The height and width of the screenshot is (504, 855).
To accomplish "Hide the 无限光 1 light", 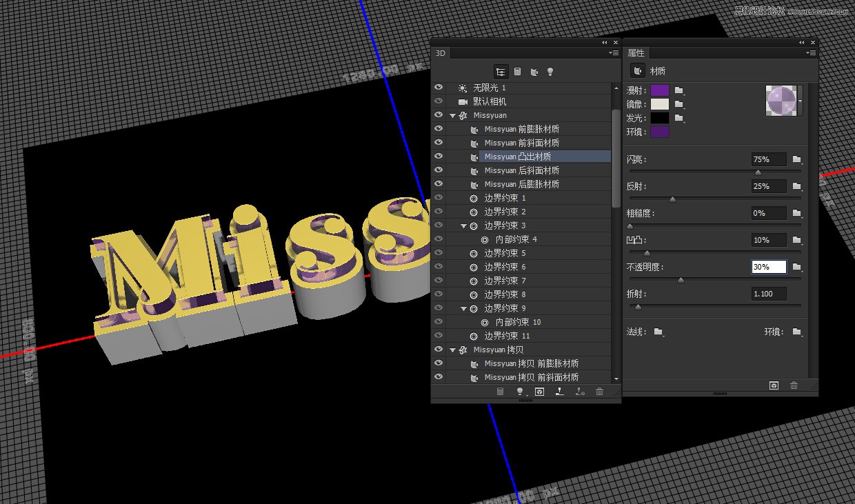I will click(439, 87).
